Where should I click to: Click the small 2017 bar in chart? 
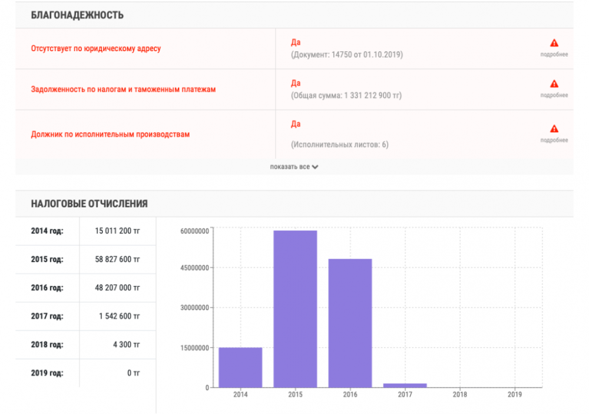point(405,385)
